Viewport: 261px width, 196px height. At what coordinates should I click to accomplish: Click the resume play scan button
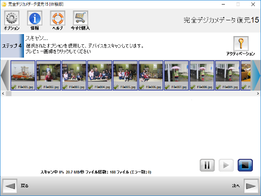[x=226, y=165]
